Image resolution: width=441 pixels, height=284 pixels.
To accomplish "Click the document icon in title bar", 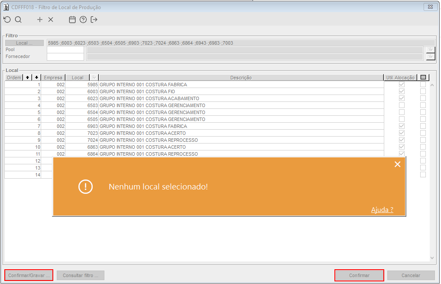I will point(6,7).
